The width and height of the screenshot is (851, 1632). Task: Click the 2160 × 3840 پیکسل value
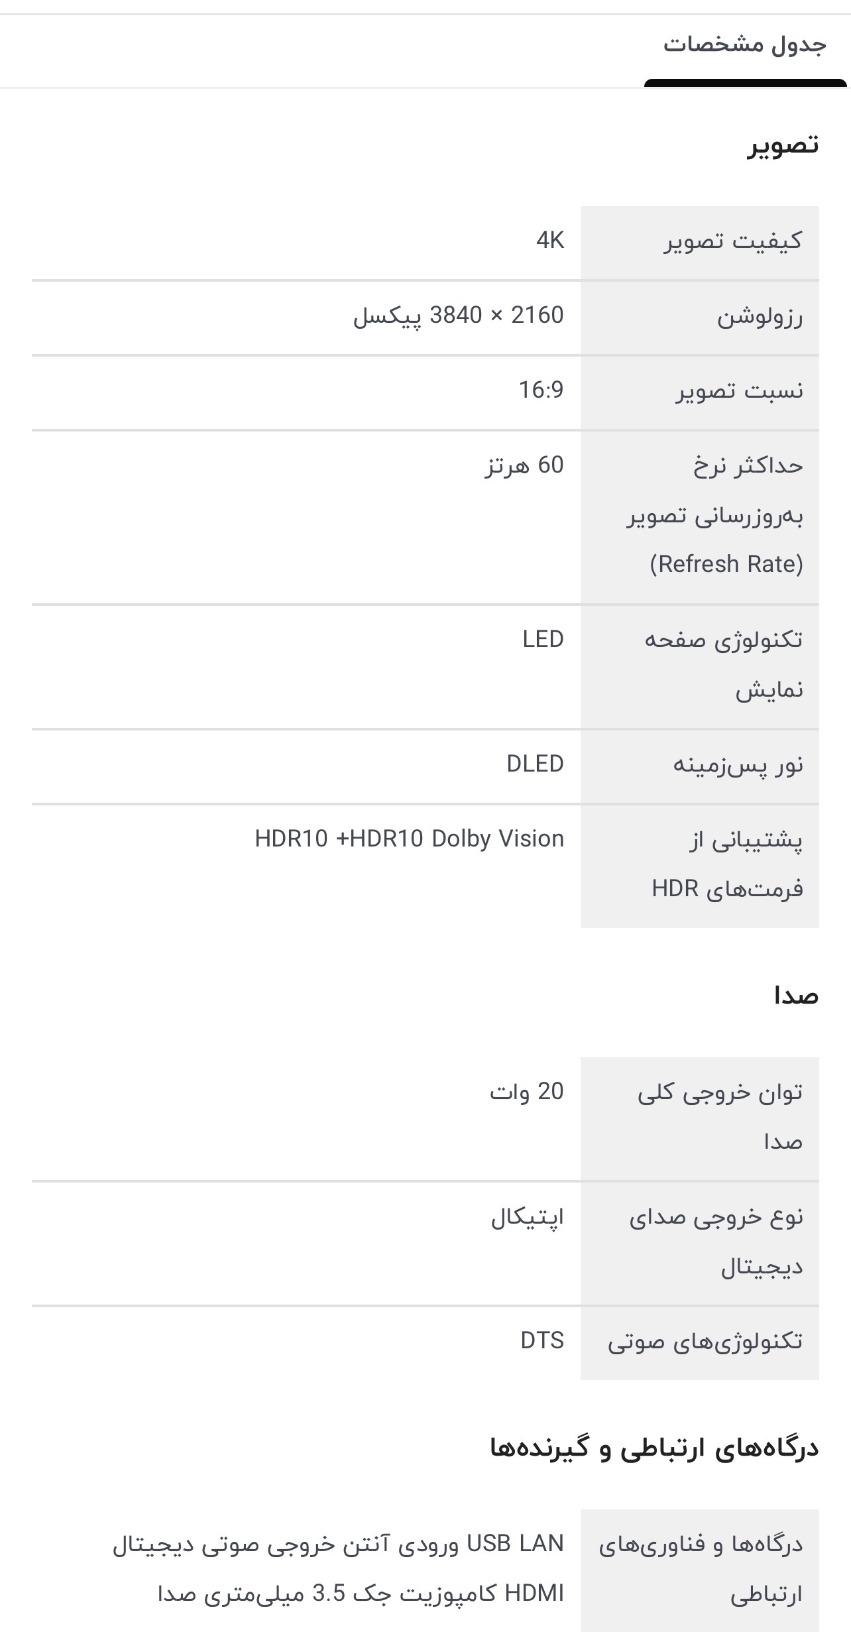(458, 316)
